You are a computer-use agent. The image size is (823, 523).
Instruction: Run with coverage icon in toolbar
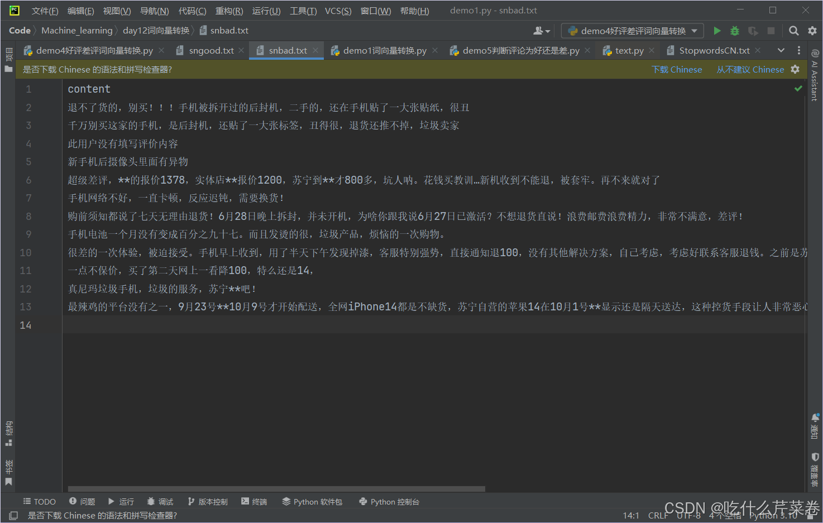(753, 31)
